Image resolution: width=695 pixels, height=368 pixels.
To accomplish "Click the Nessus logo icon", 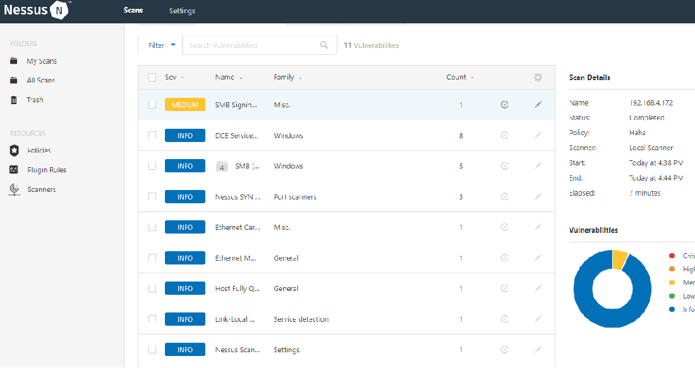I will pos(59,10).
